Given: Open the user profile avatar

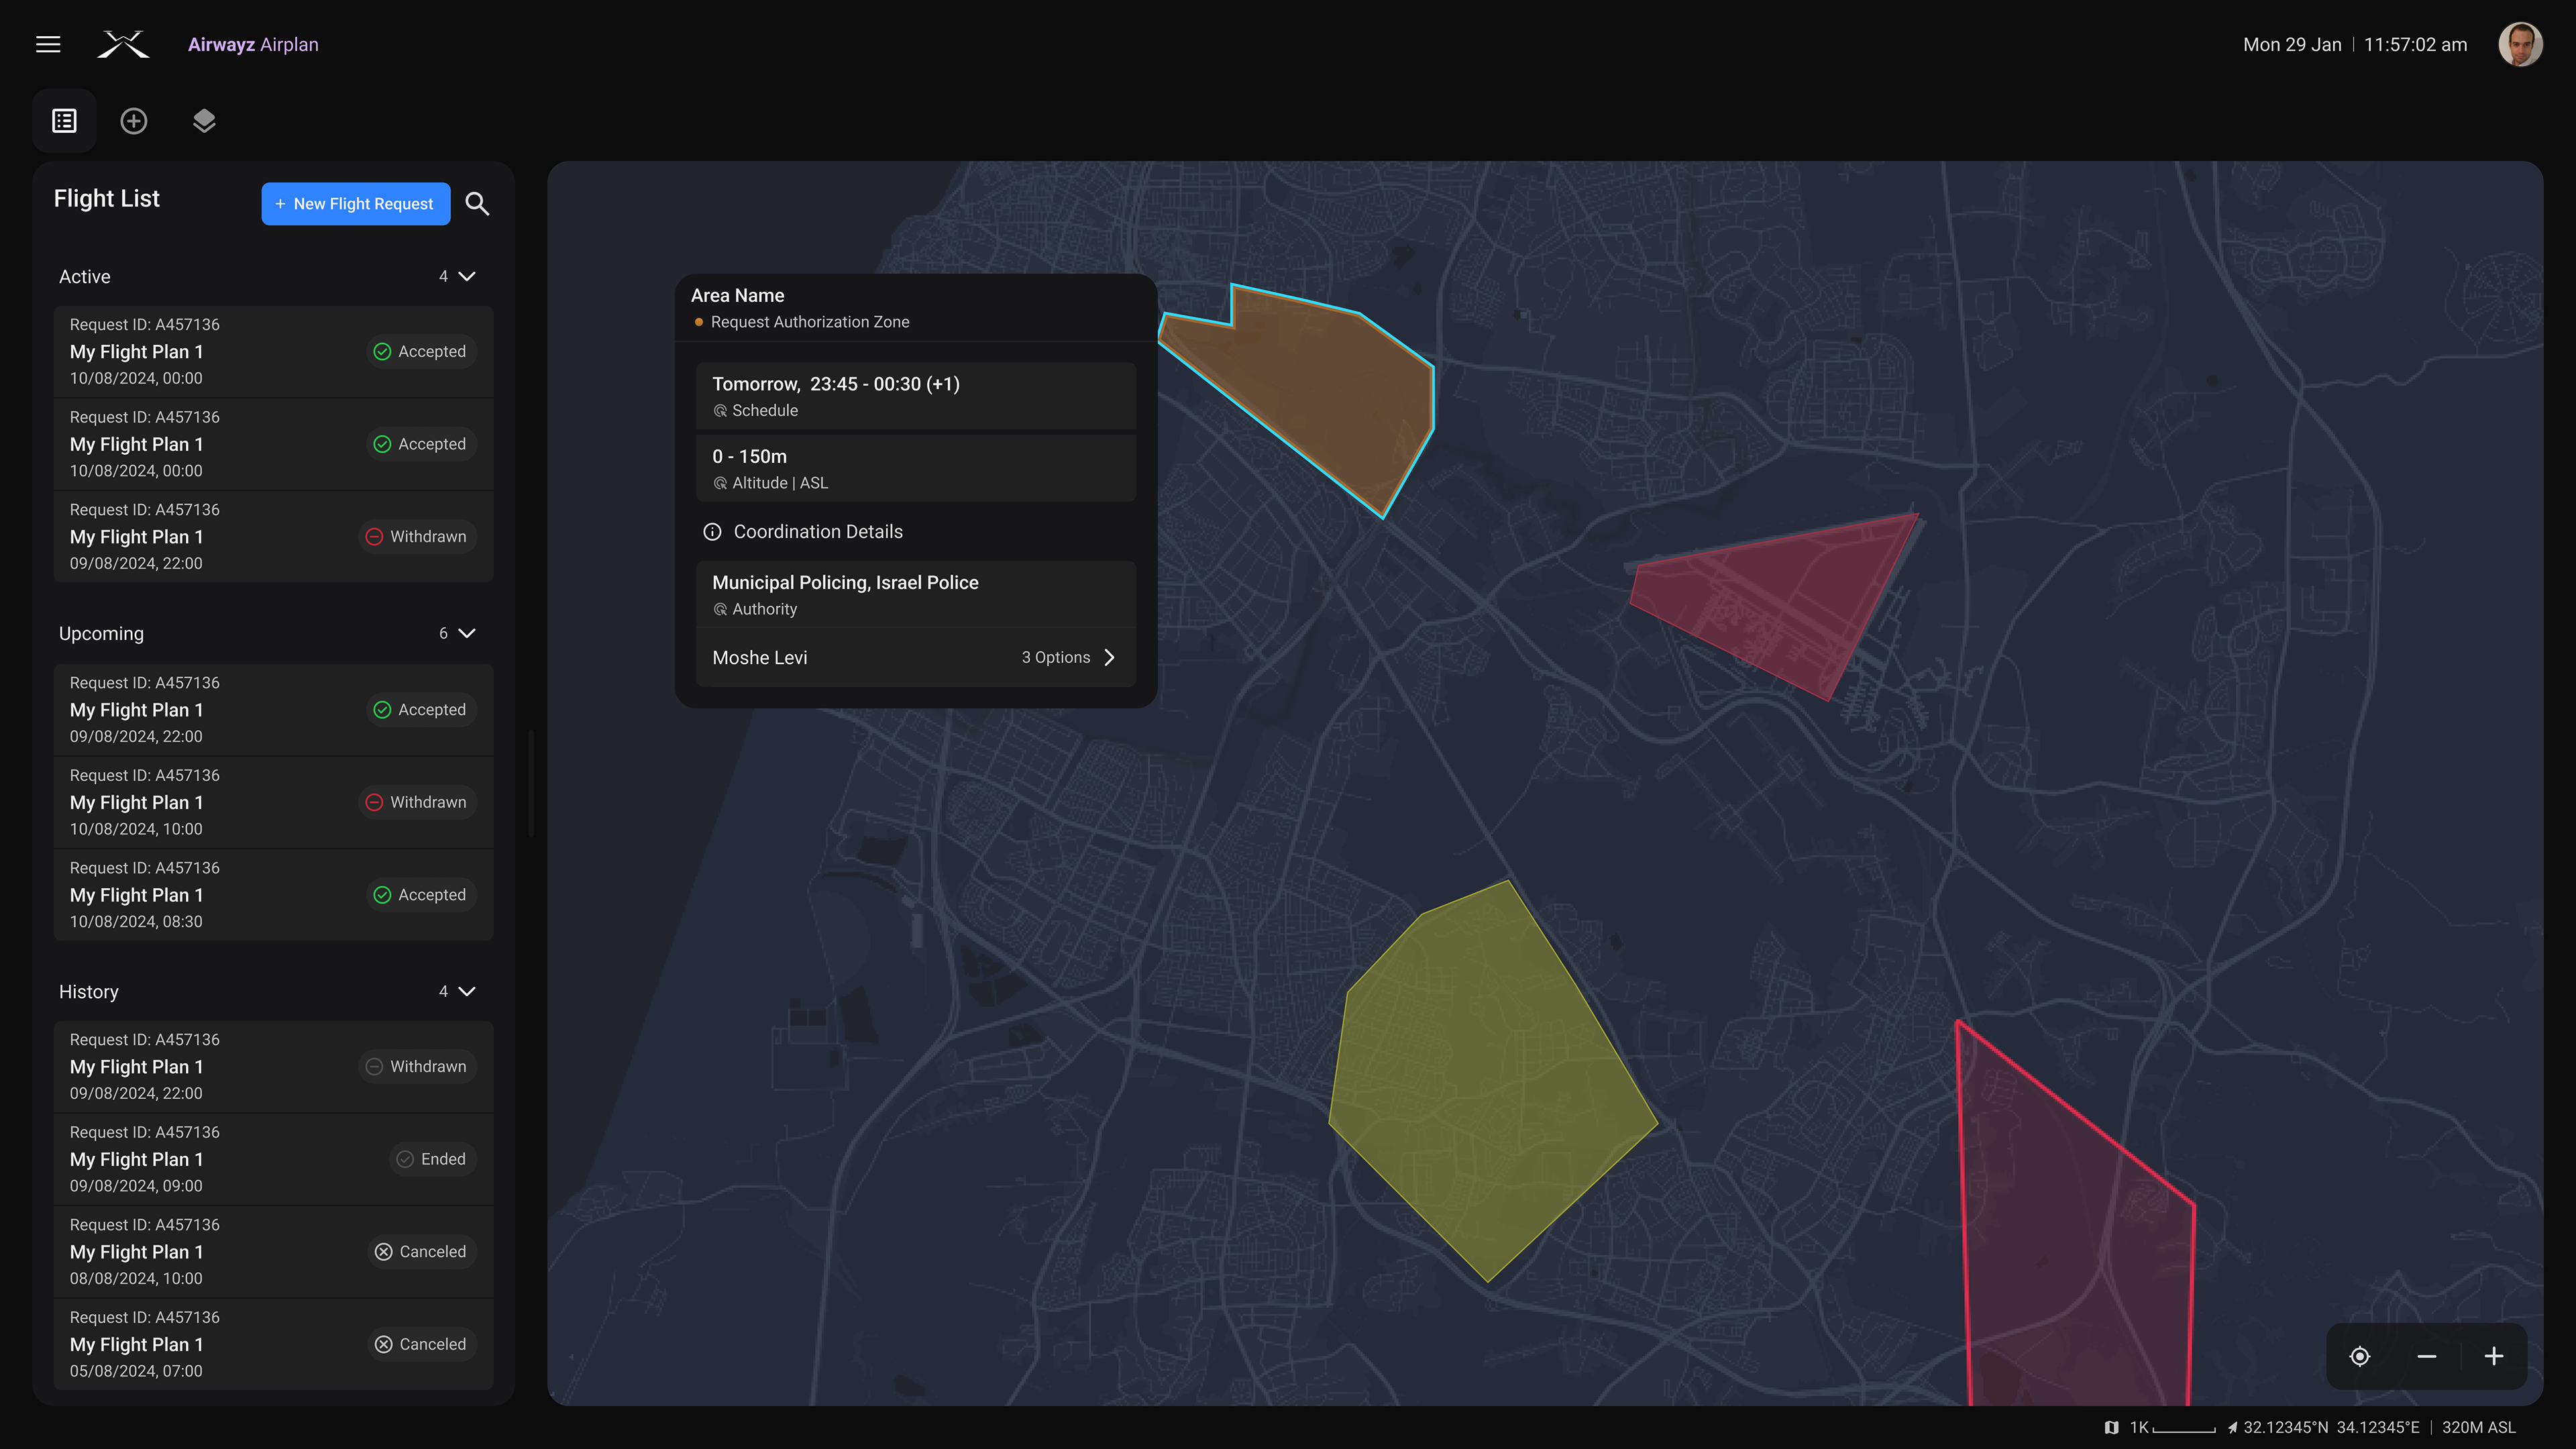Looking at the screenshot, I should coord(2520,44).
